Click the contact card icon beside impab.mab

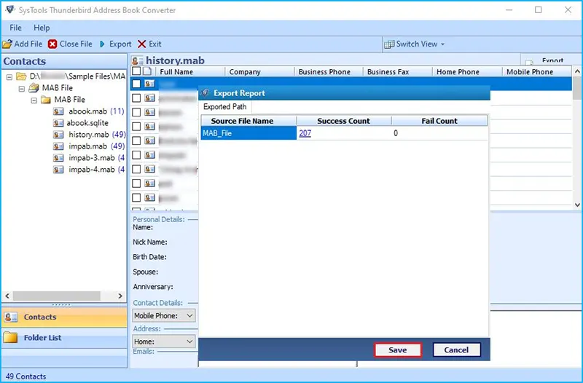pyautogui.click(x=58, y=146)
